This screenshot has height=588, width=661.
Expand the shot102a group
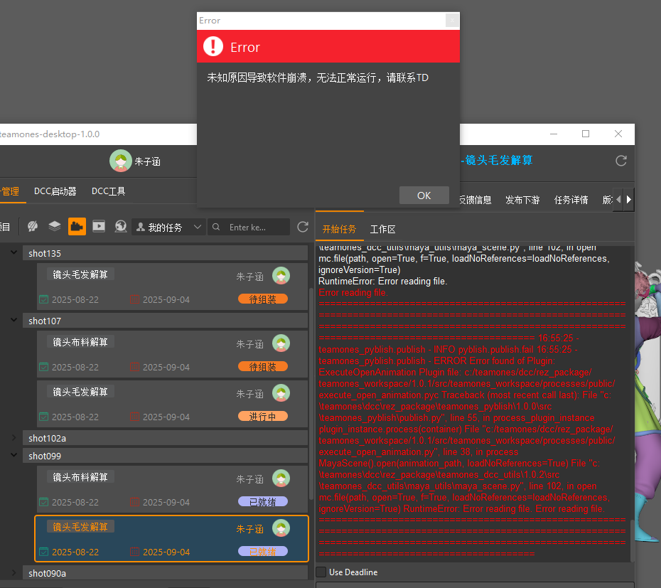pos(14,438)
